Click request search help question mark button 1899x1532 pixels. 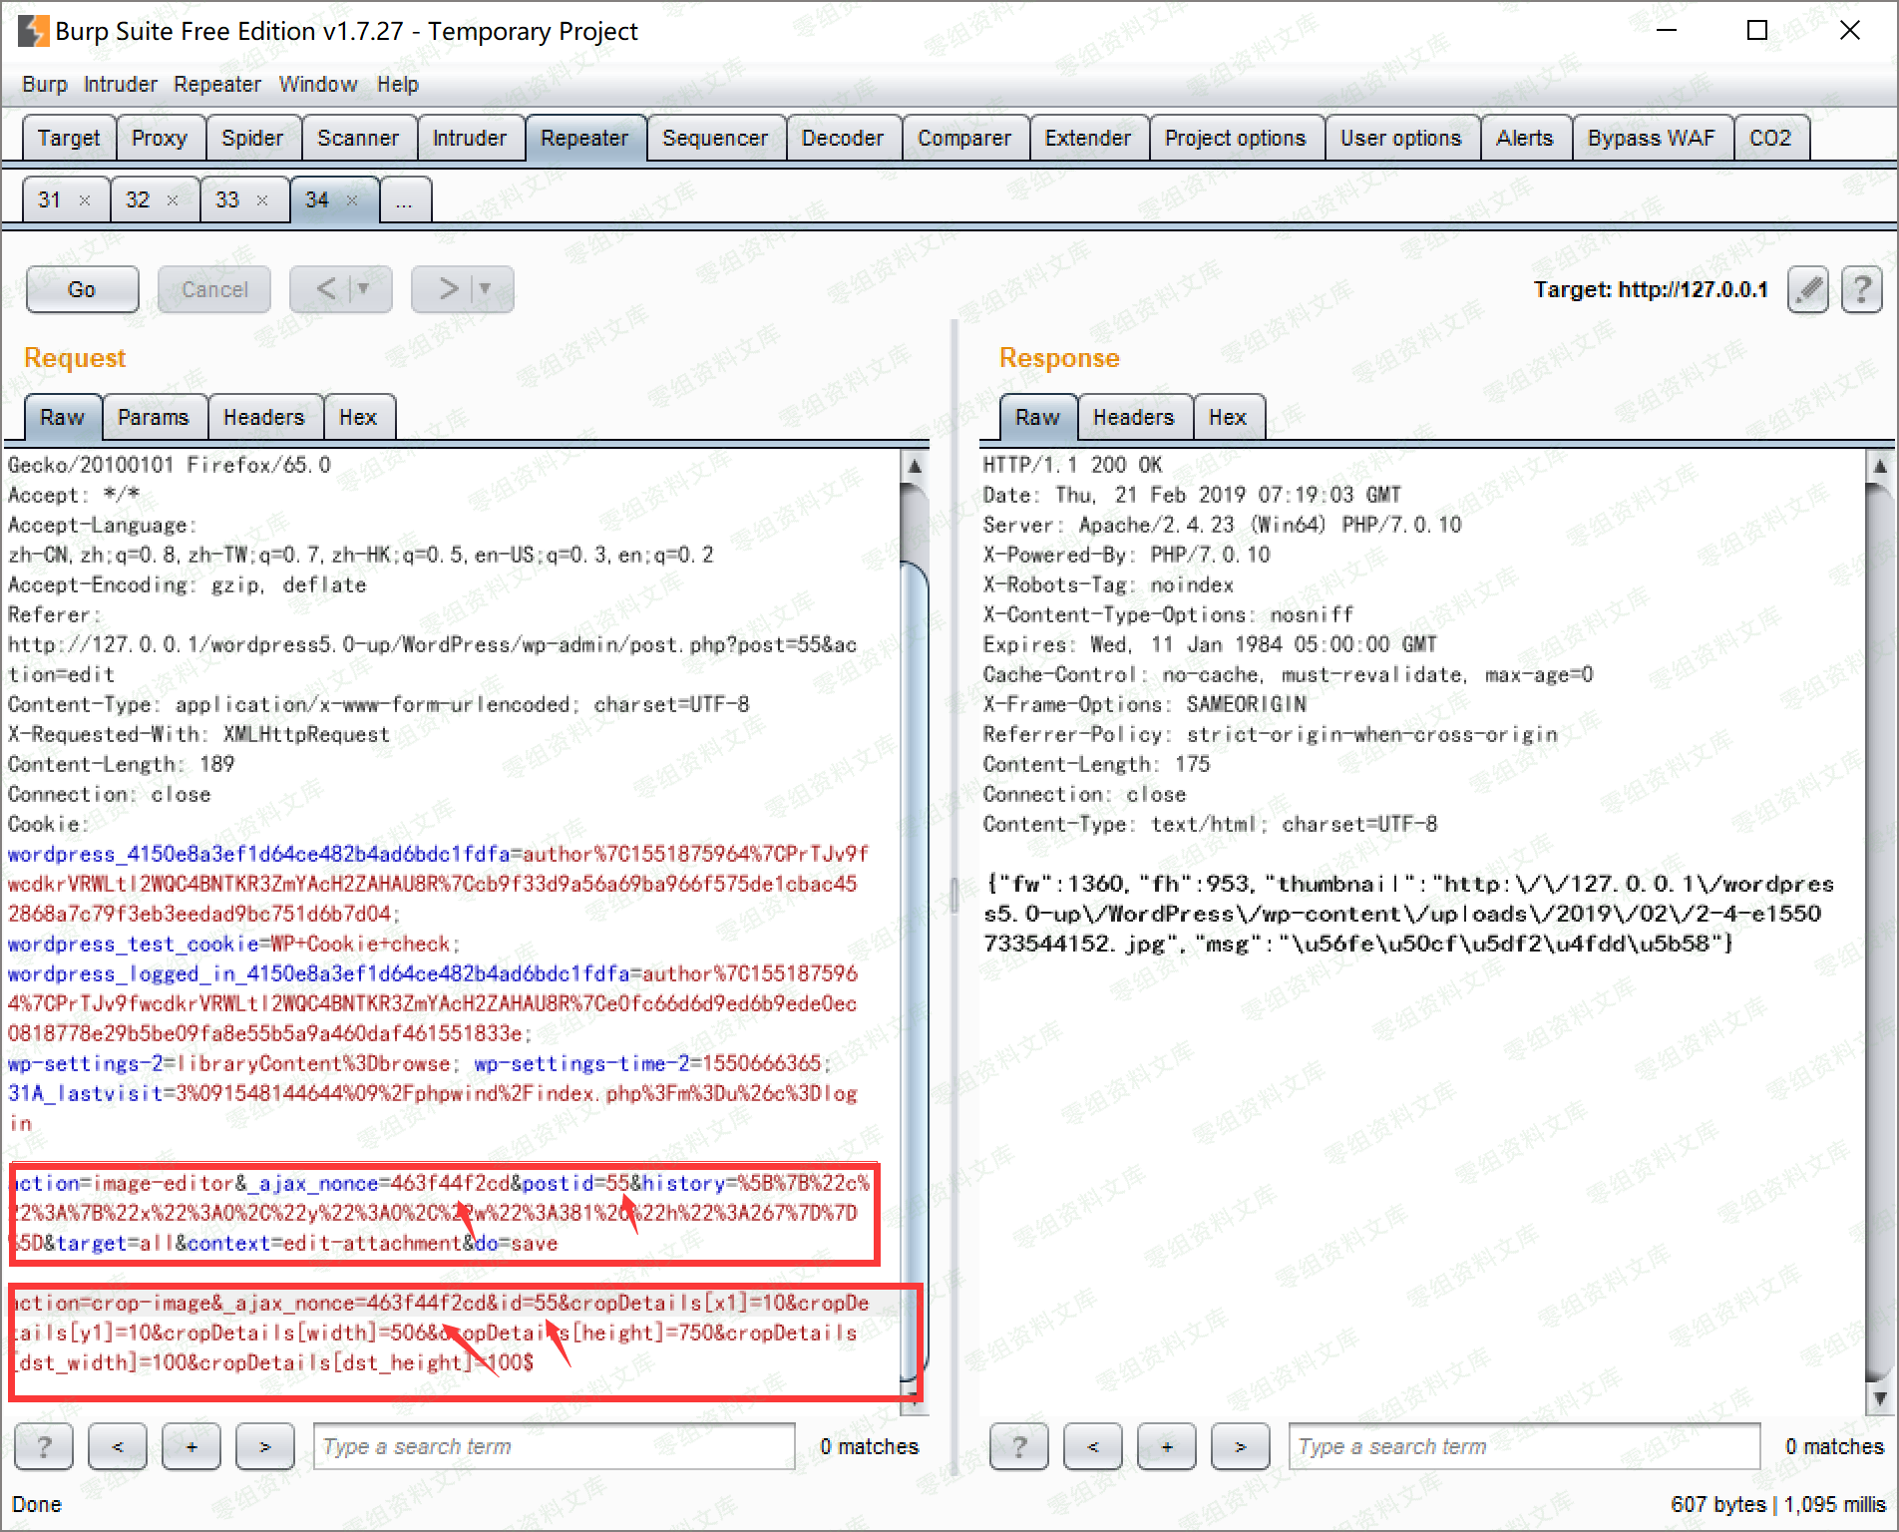[x=43, y=1446]
